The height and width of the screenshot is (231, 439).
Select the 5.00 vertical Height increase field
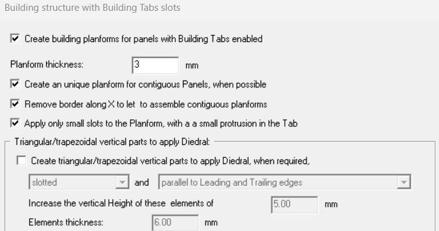(294, 205)
